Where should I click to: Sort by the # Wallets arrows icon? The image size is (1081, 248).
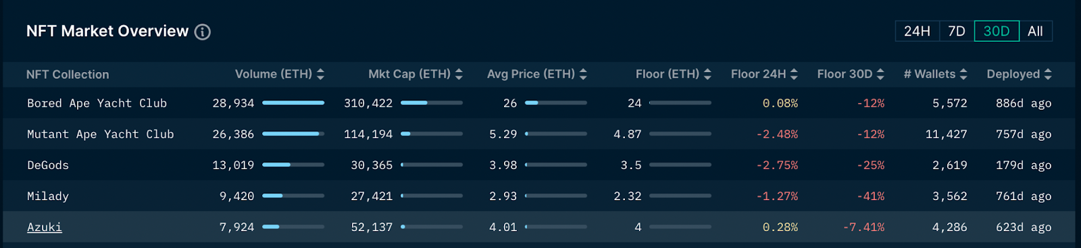(963, 74)
